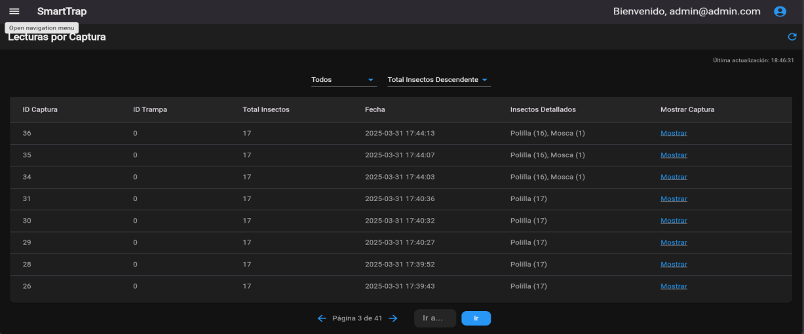Click 'Polilla (16), Mosca (1)' in row 36
Viewport: 804px width, 334px height.
[x=548, y=133]
